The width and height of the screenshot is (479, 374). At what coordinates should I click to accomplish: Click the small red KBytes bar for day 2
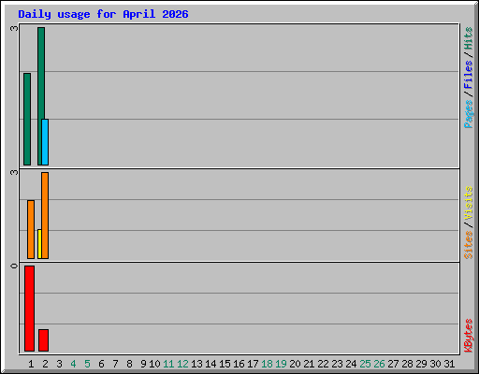click(43, 340)
